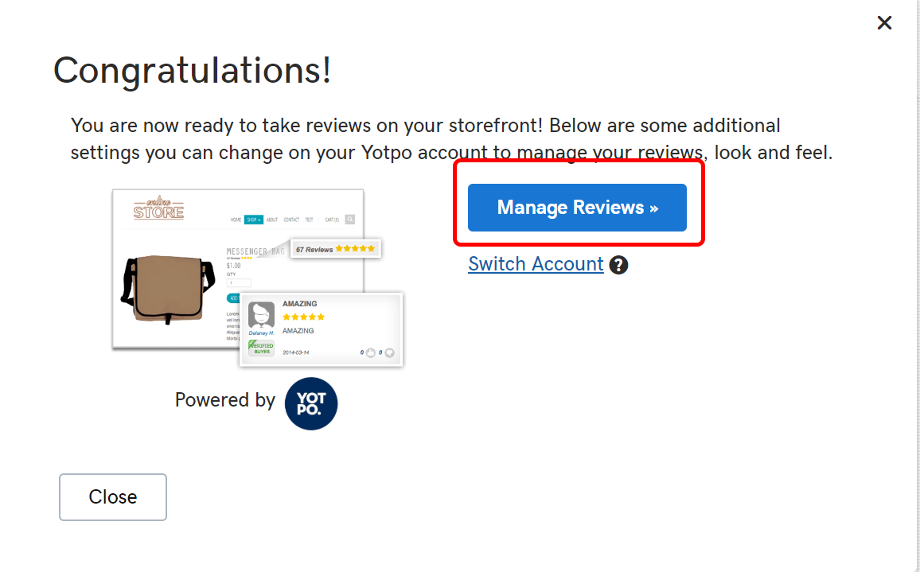Viewport: 920px width, 572px height.
Task: Open help tooltip beside Switch Account
Action: coord(618,265)
